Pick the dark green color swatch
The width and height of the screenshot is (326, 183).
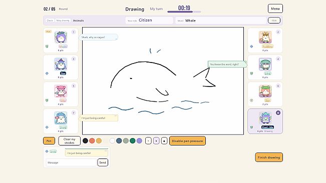[x=132, y=141]
